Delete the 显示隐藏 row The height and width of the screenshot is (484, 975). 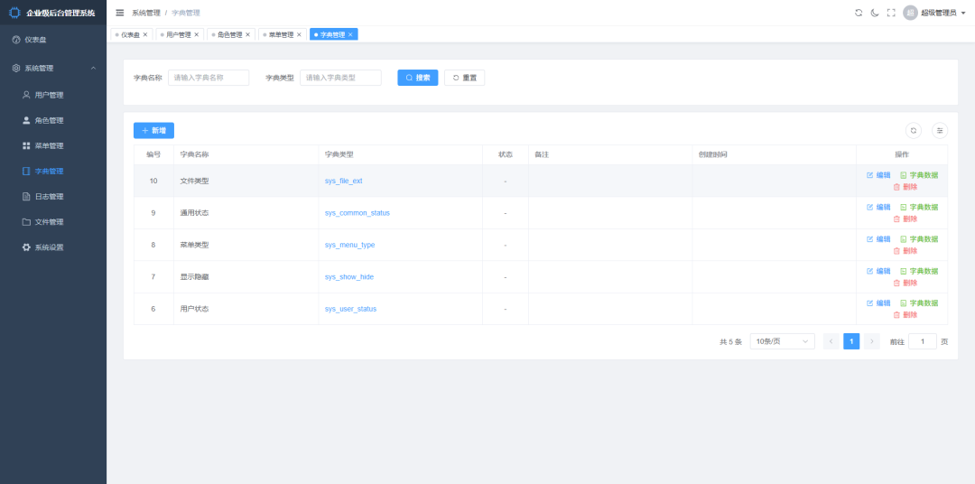coord(905,283)
